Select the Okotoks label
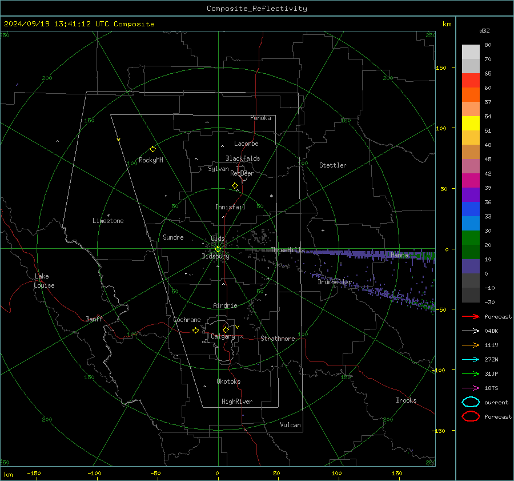This screenshot has width=514, height=481. pos(228,381)
